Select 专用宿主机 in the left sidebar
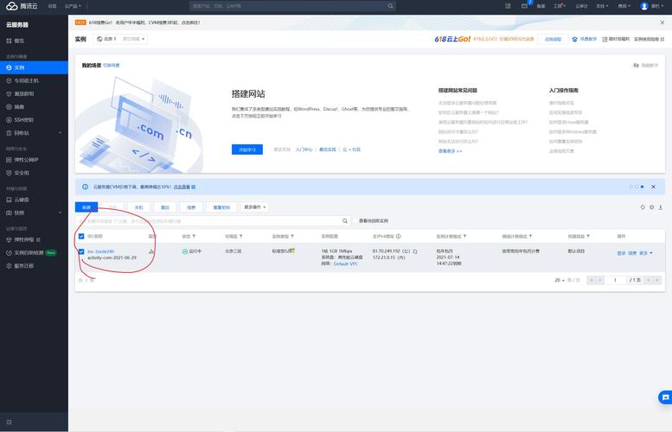 point(27,80)
